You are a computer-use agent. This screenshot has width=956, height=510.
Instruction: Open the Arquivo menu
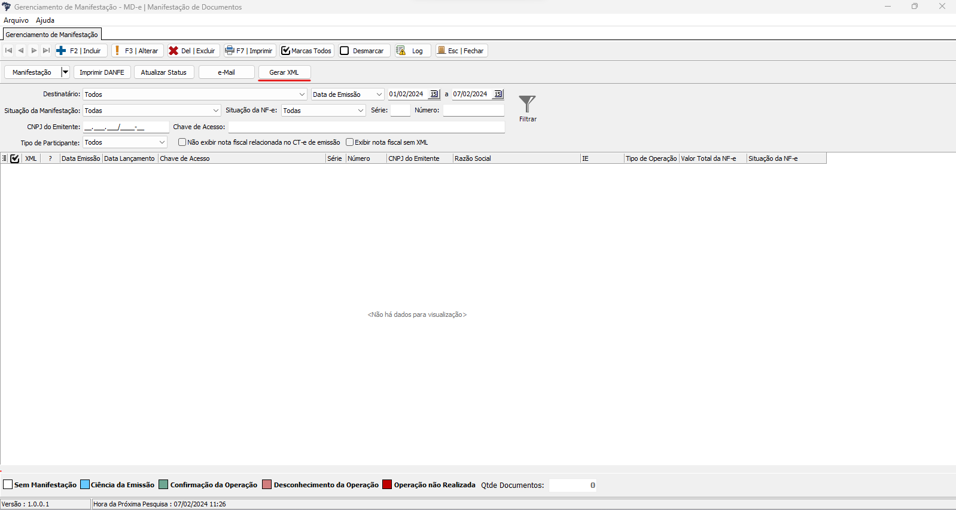pos(16,20)
